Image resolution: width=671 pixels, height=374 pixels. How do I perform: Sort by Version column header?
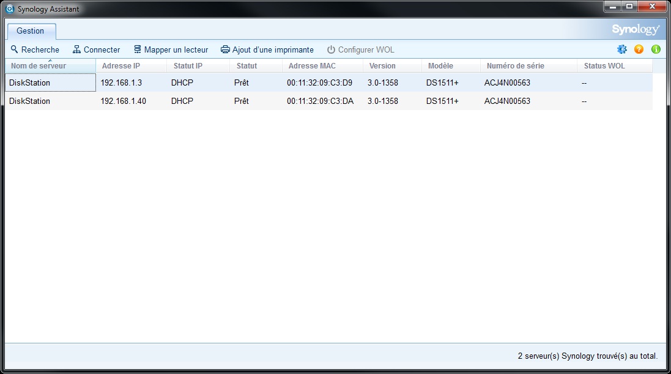(393, 66)
